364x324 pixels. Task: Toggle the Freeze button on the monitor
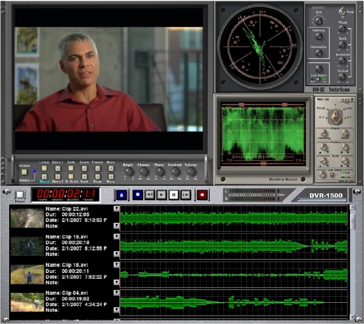coord(97,169)
